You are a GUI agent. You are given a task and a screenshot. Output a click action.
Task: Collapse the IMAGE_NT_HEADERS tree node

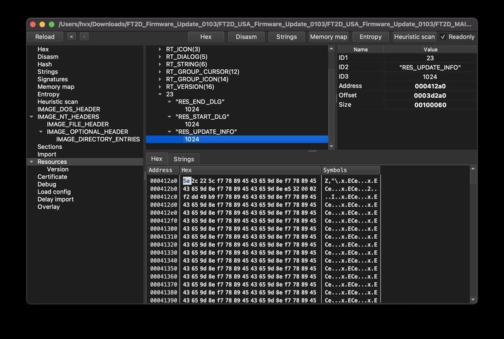[31, 117]
